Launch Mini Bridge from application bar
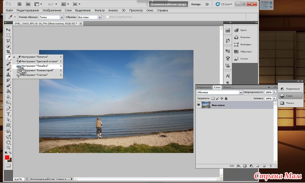The height and width of the screenshot is (183, 305). point(28,4)
